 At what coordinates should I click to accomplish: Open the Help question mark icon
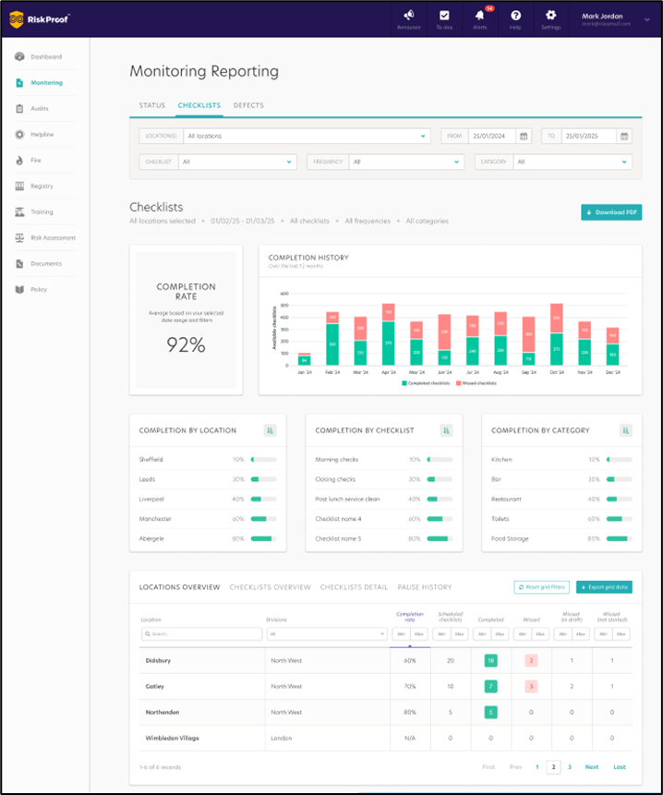515,16
